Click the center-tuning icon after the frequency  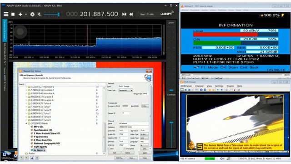click(x=124, y=14)
